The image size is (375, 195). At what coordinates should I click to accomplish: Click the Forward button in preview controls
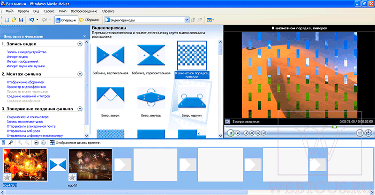point(263,133)
